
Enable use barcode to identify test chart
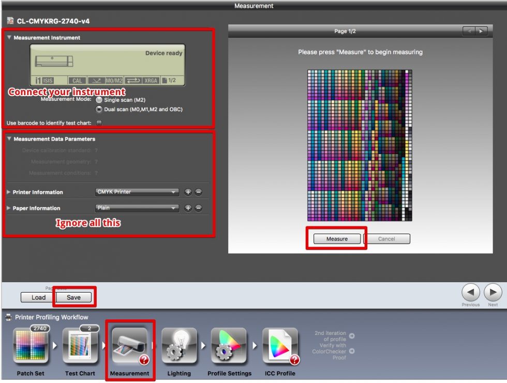98,122
